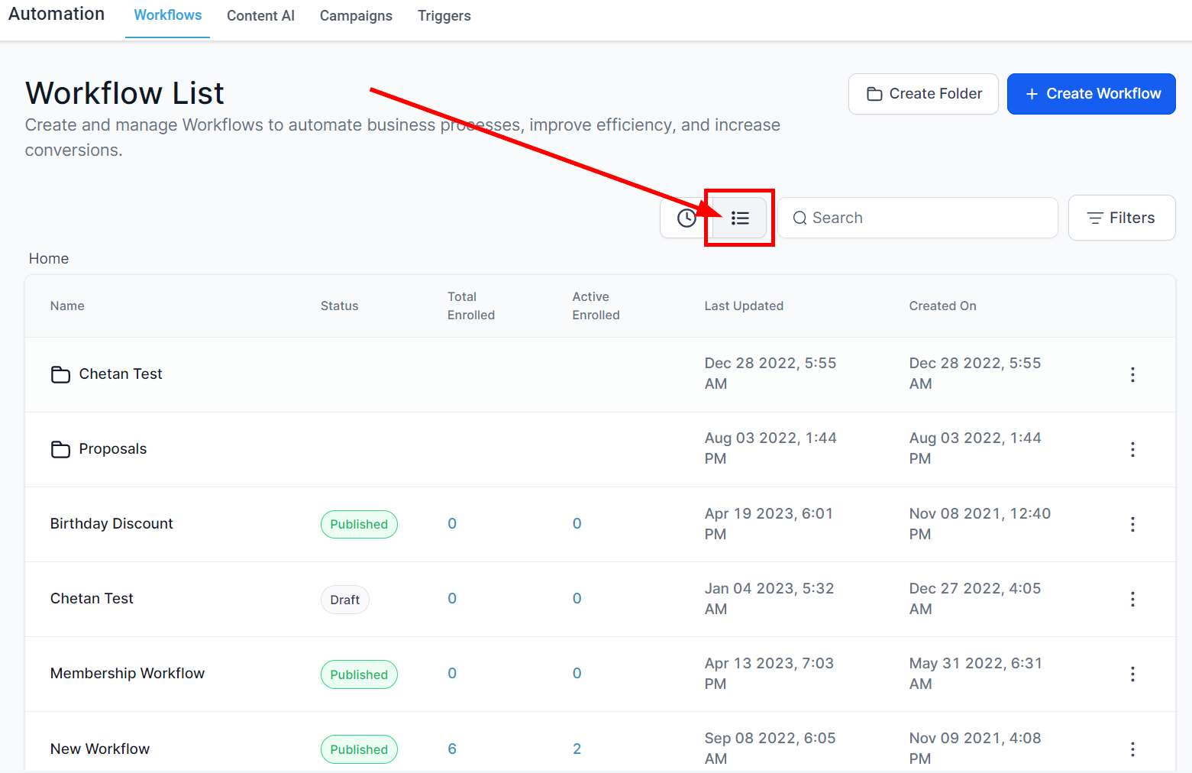1192x773 pixels.
Task: Open the Campaigns tab
Action: point(356,16)
